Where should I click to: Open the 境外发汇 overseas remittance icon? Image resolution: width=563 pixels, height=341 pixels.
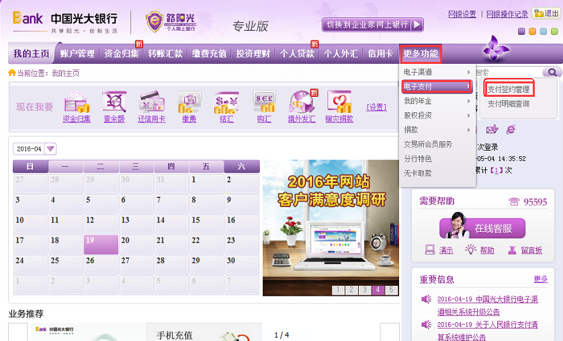point(302,102)
